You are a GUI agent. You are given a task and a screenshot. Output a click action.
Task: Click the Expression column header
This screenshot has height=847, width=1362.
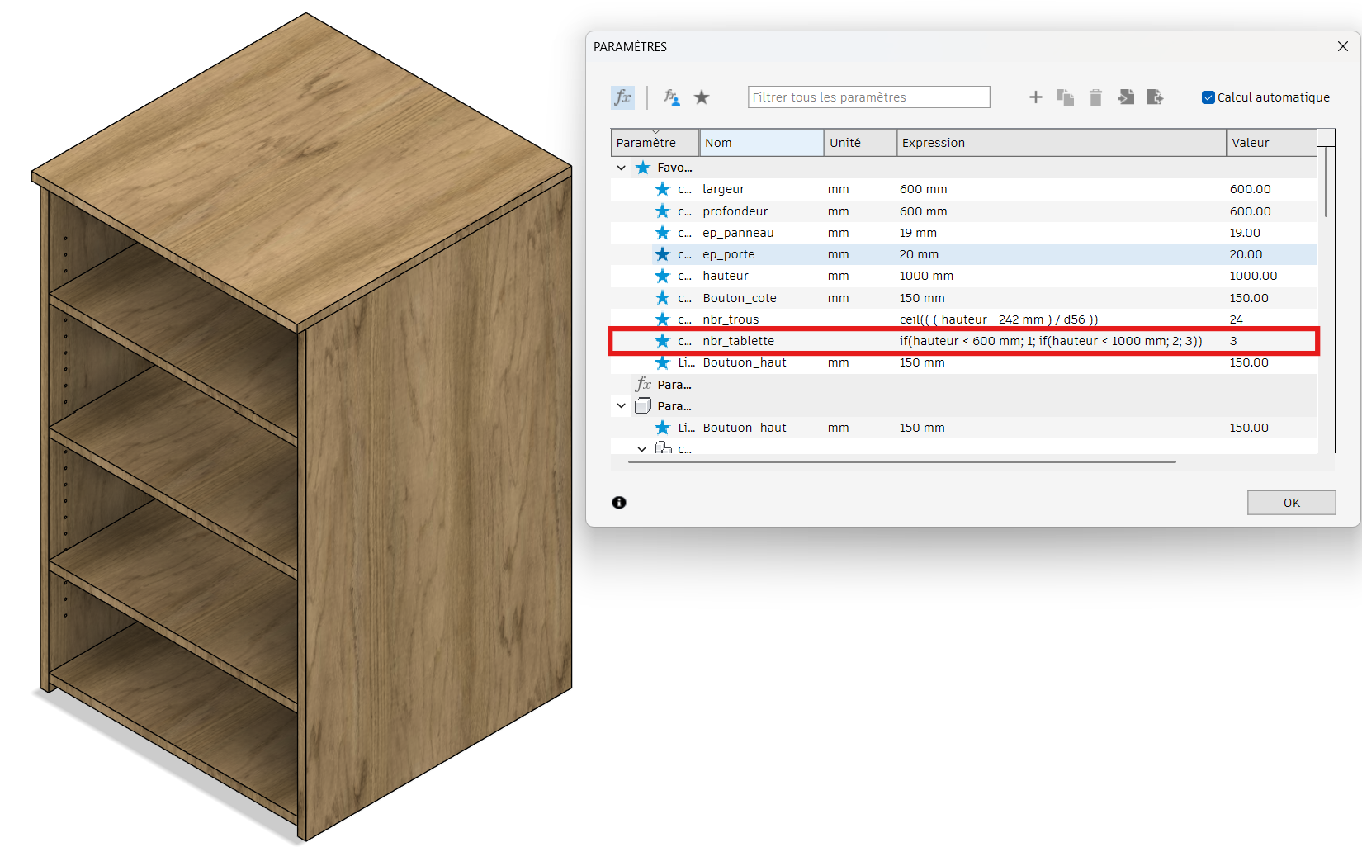tap(1061, 143)
